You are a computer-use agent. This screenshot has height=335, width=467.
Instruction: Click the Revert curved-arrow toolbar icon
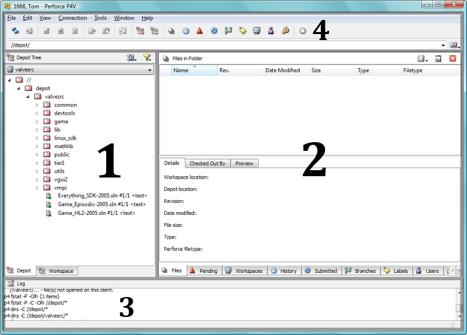(x=106, y=31)
